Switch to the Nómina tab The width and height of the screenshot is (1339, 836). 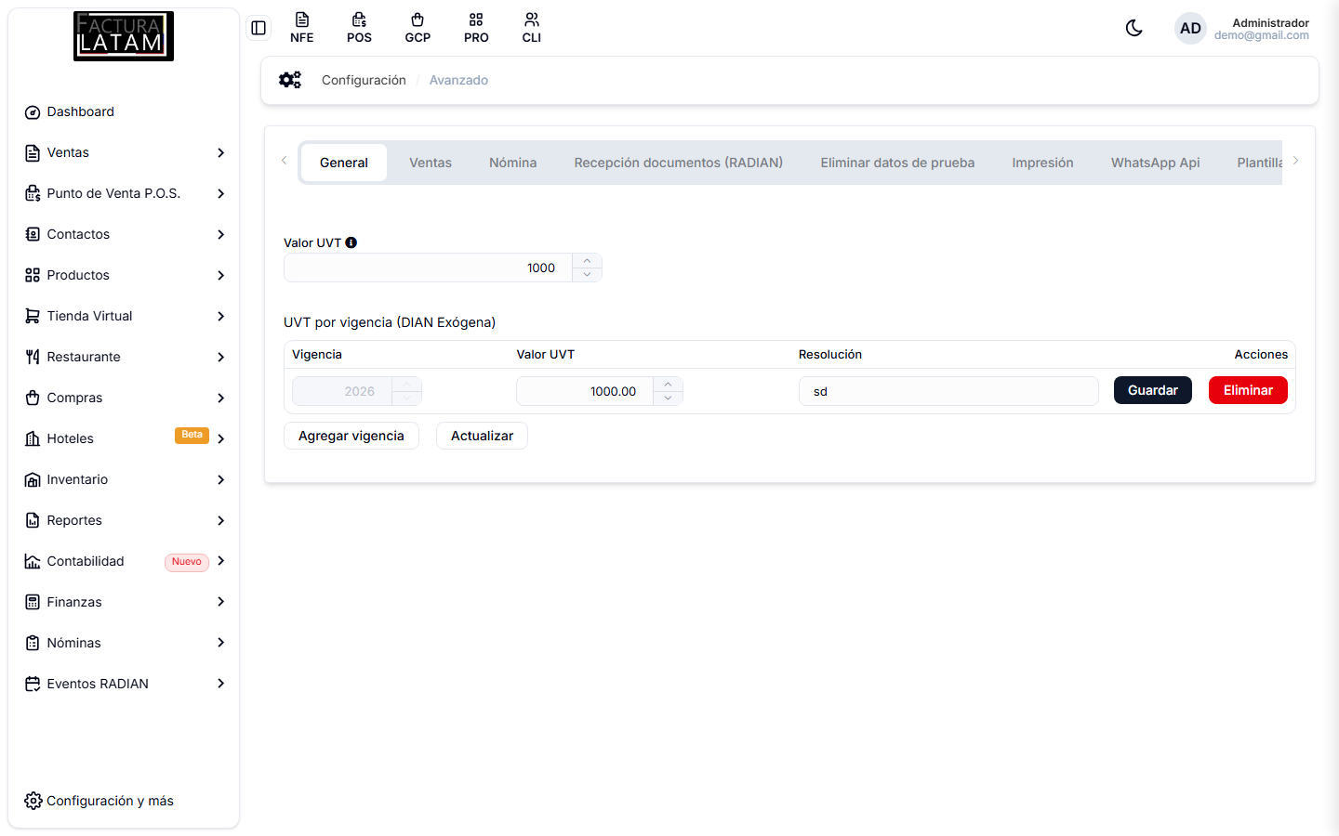tap(512, 163)
